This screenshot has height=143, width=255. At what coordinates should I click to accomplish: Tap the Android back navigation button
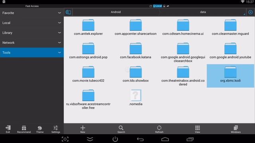pyautogui.click(x=140, y=139)
